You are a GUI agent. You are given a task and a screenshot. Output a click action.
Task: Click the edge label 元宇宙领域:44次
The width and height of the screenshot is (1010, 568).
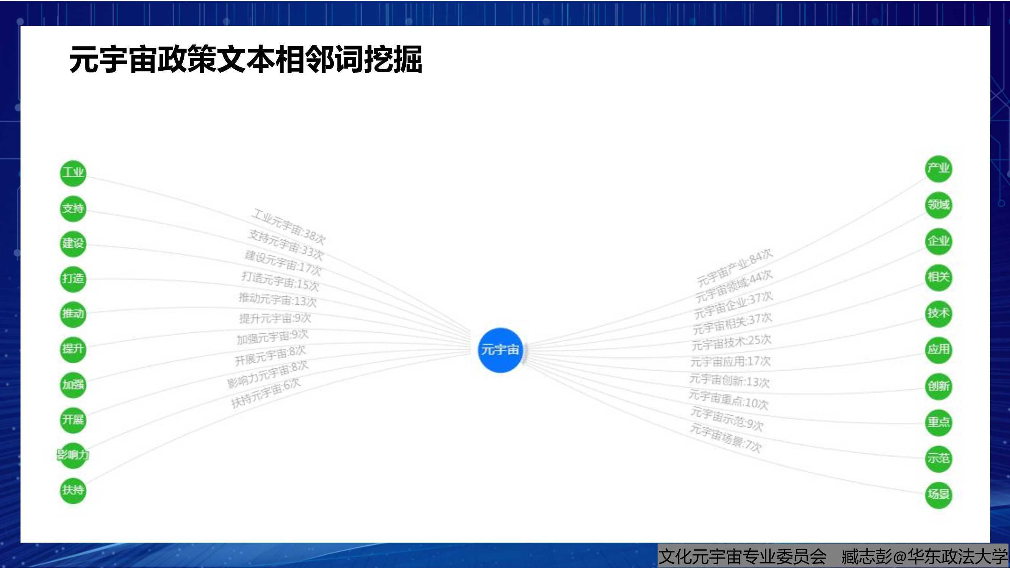click(x=734, y=287)
